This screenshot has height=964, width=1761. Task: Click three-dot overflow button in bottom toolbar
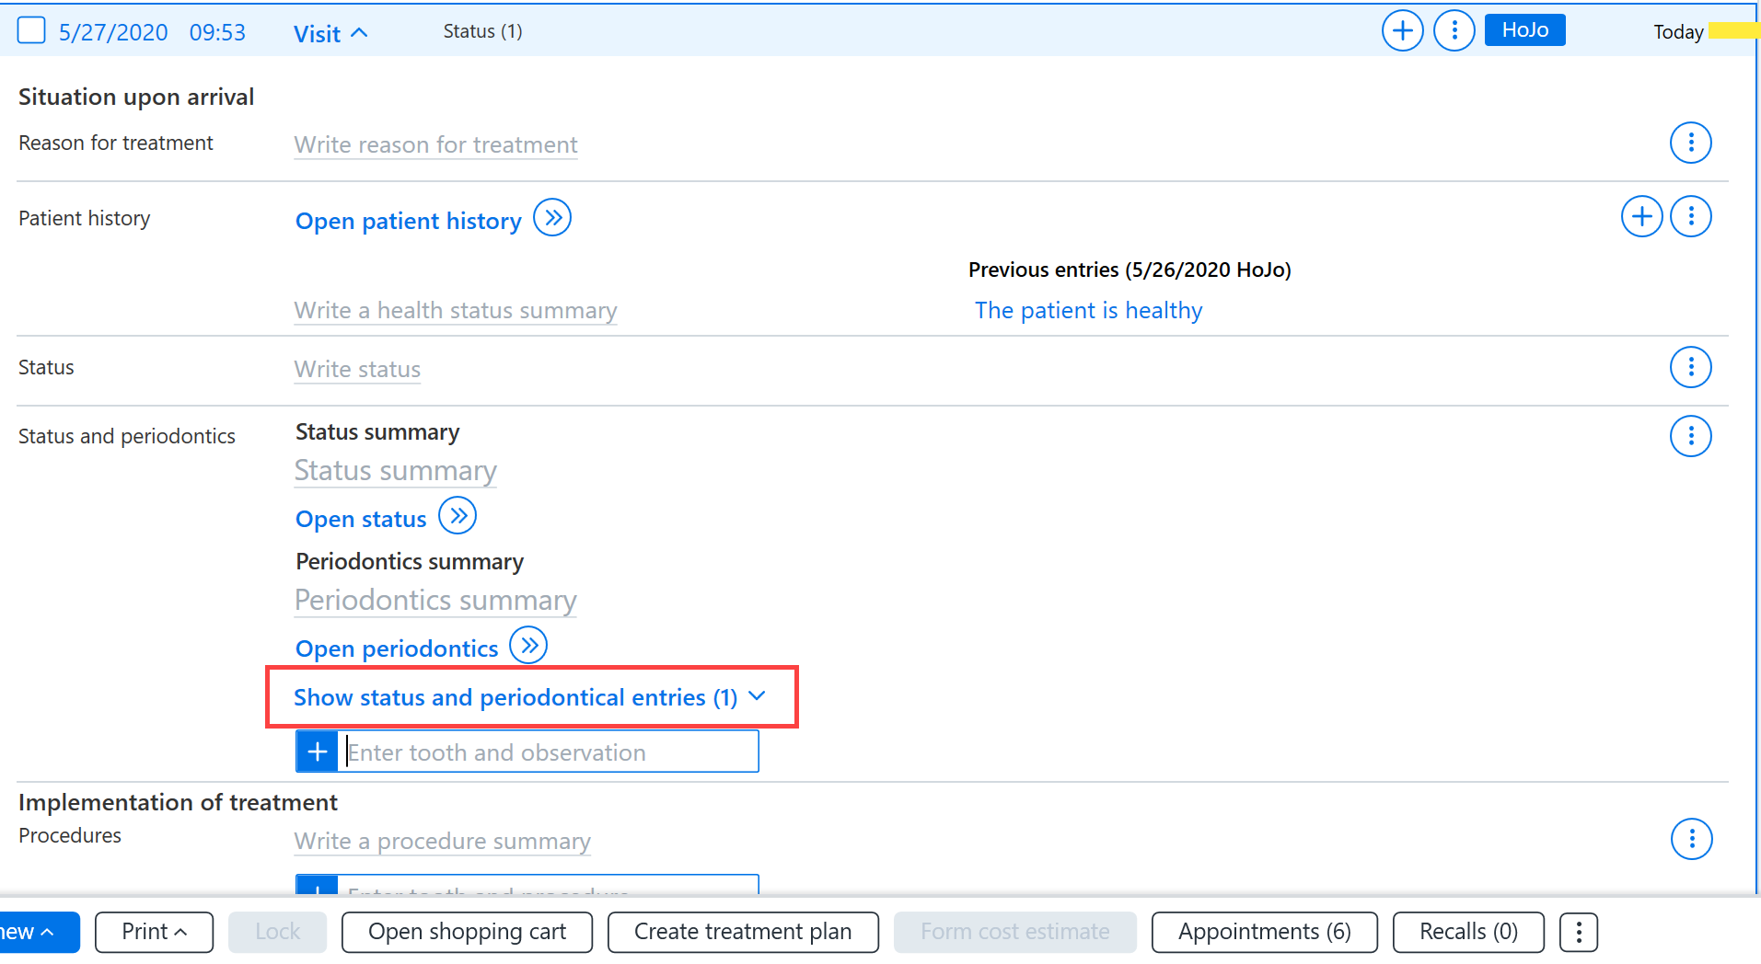(1579, 932)
